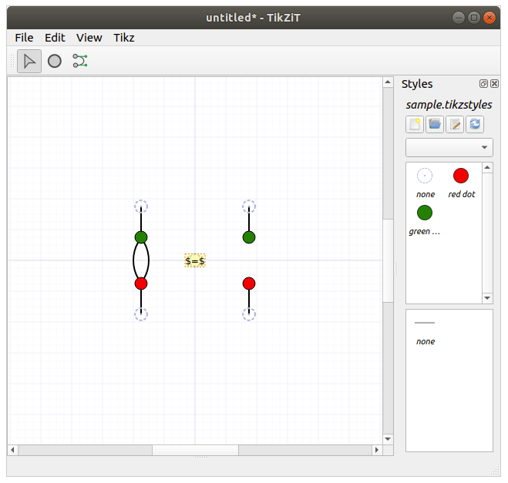Choose the Add Edge tool
The image size is (508, 483).
pos(80,61)
